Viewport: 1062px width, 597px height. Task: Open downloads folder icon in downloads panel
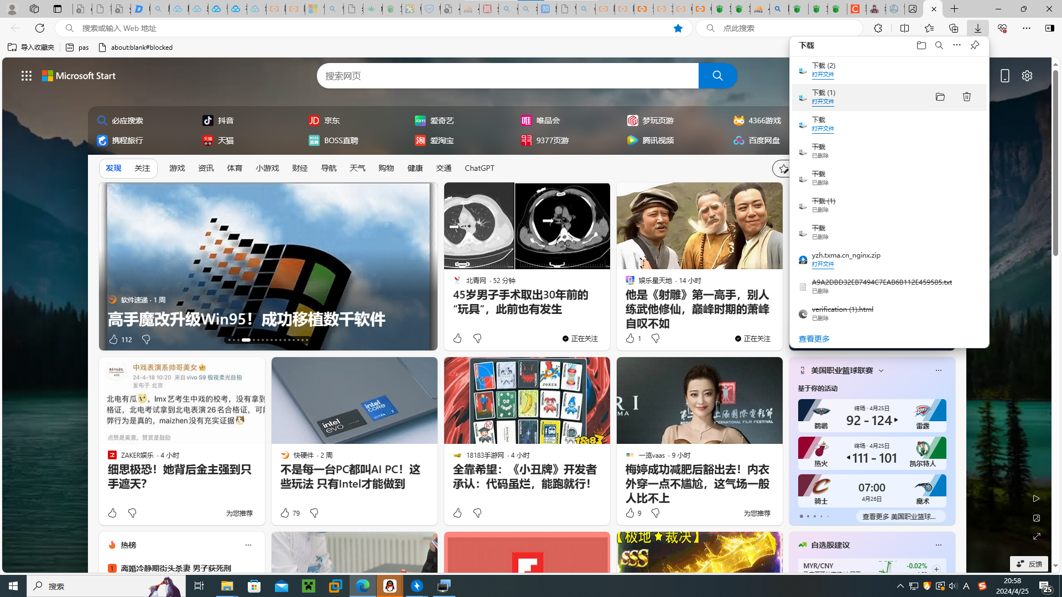921,45
